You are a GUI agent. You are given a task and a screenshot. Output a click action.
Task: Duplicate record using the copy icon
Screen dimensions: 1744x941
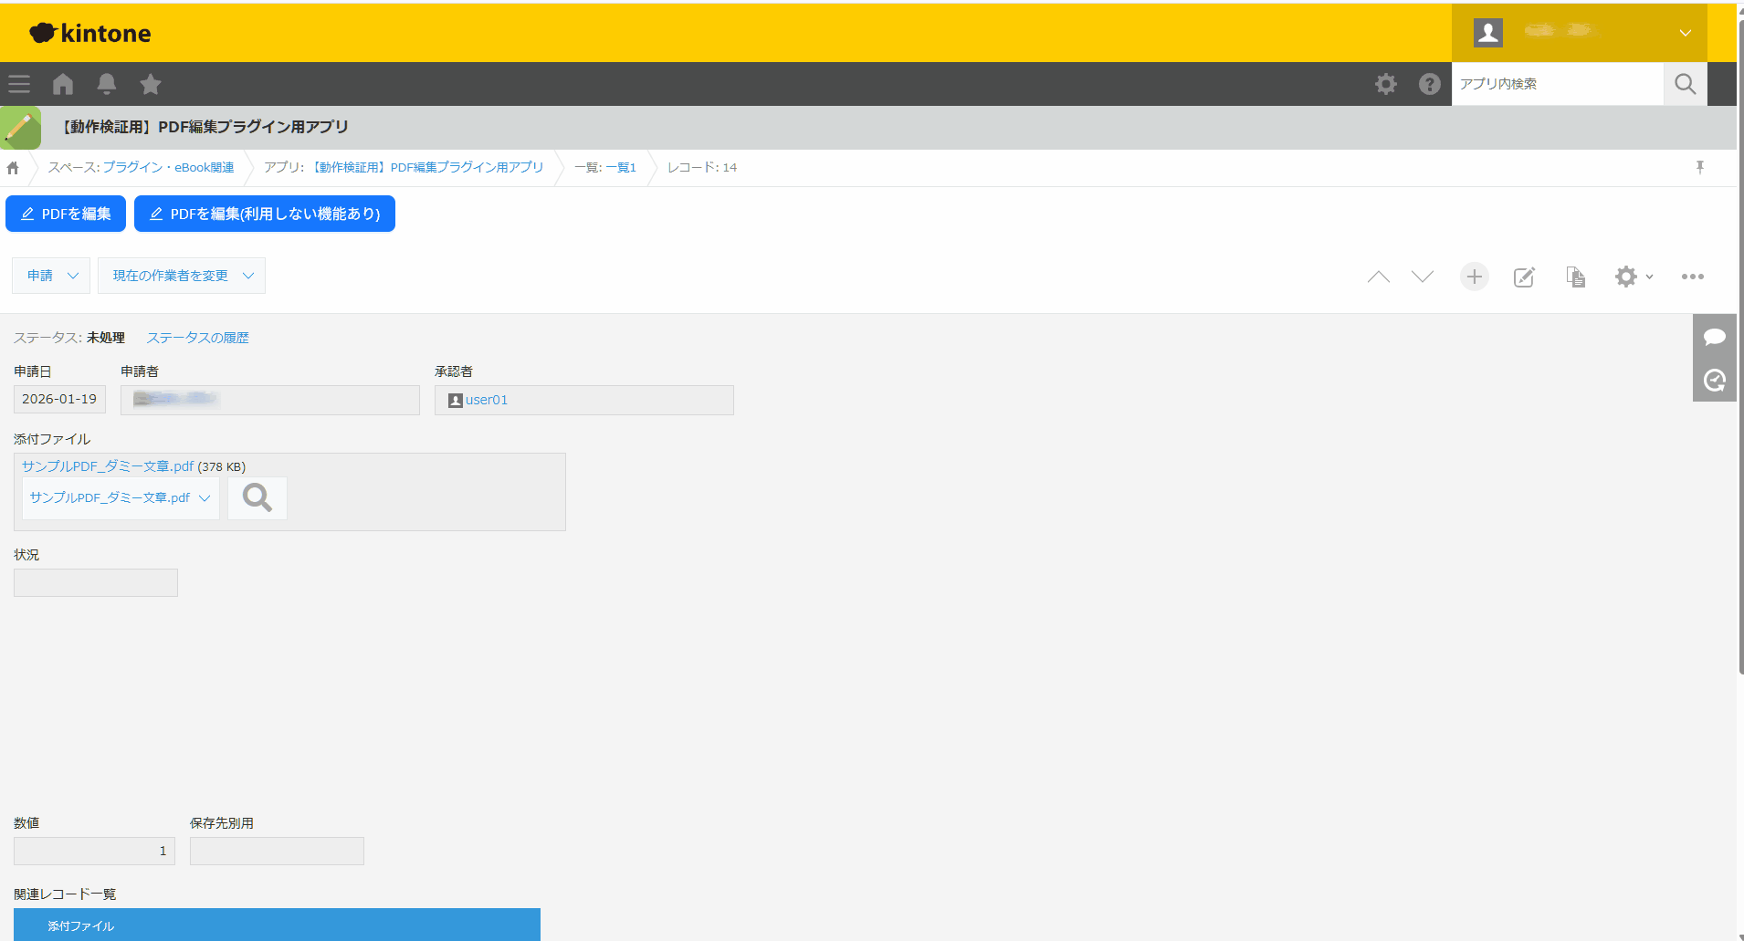pyautogui.click(x=1575, y=277)
